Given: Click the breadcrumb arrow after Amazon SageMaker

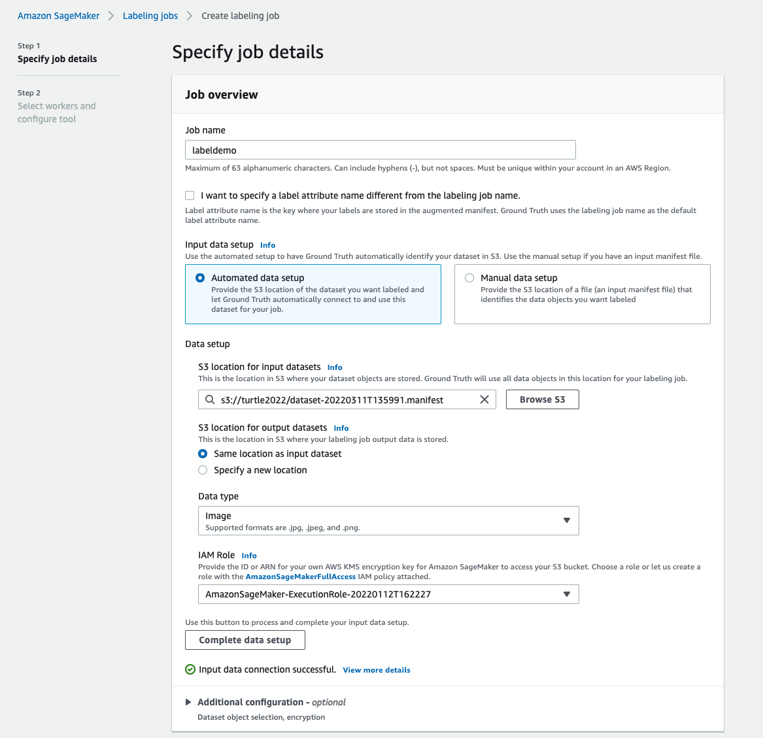Looking at the screenshot, I should point(111,16).
